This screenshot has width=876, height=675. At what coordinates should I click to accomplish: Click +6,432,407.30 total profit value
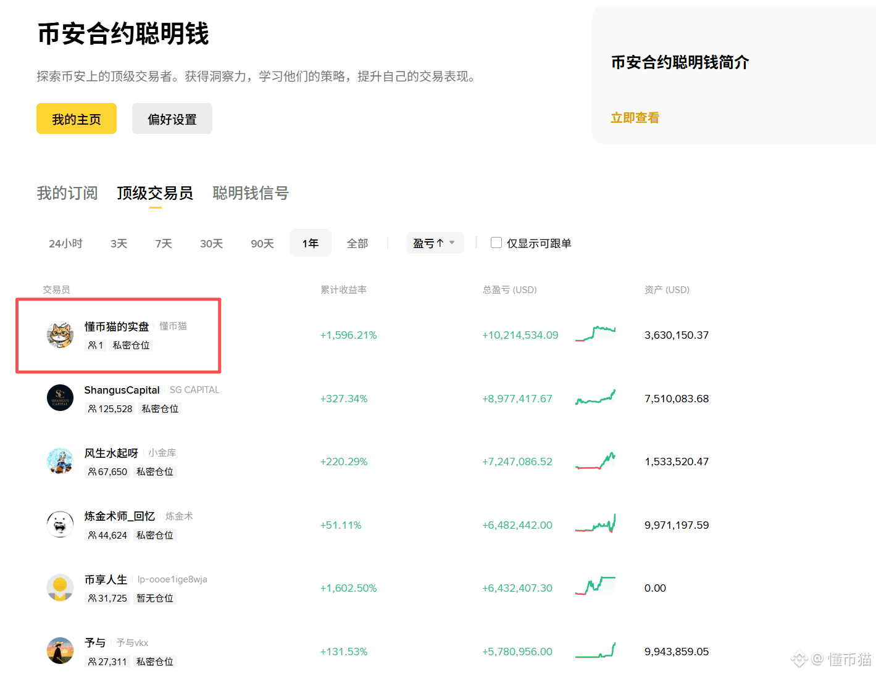(x=517, y=588)
